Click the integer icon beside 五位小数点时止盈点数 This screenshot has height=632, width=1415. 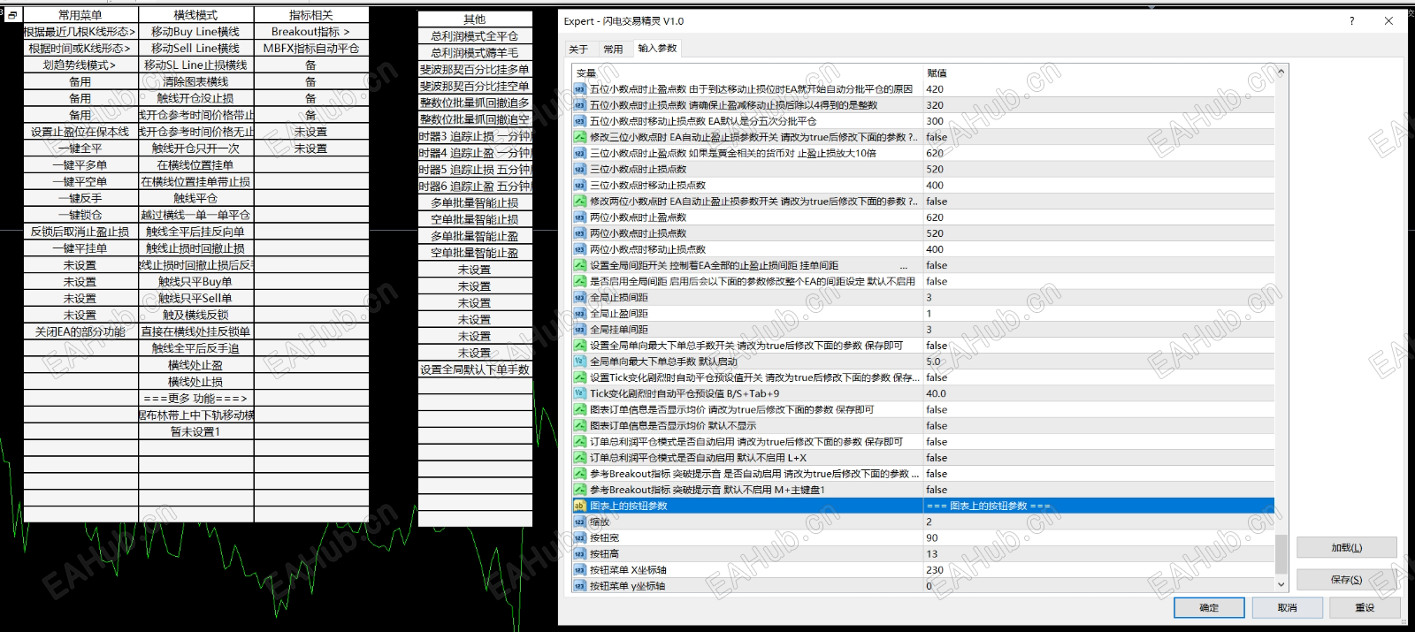pos(580,89)
